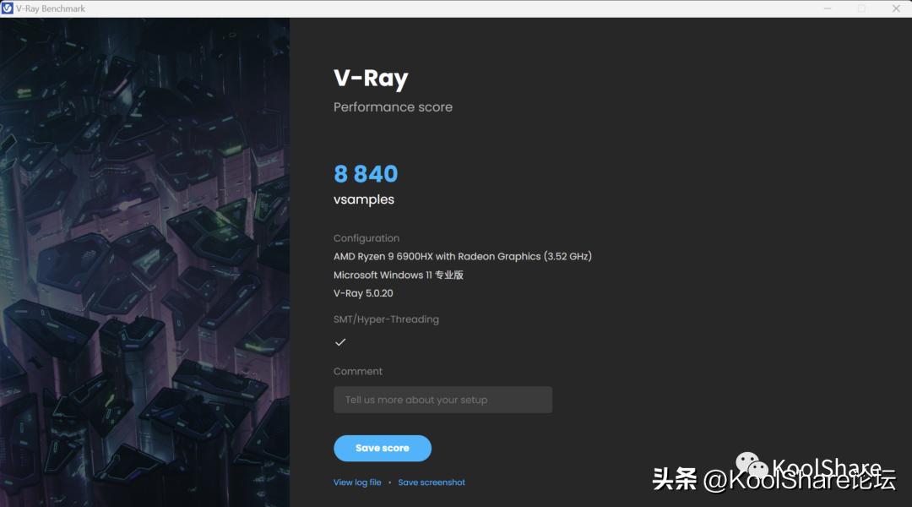The height and width of the screenshot is (507, 912).
Task: Click the SMT/Hyper-Threading label
Action: coord(386,319)
